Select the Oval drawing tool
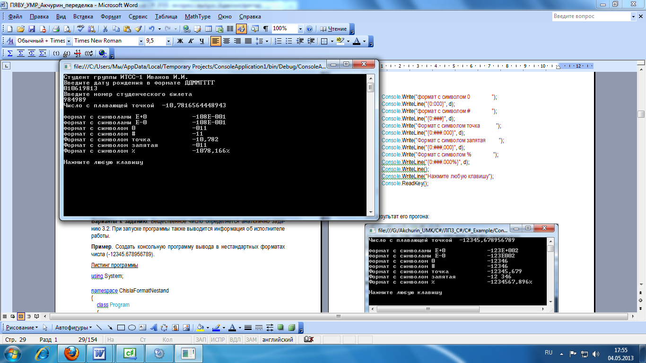The width and height of the screenshot is (646, 363). 132,327
